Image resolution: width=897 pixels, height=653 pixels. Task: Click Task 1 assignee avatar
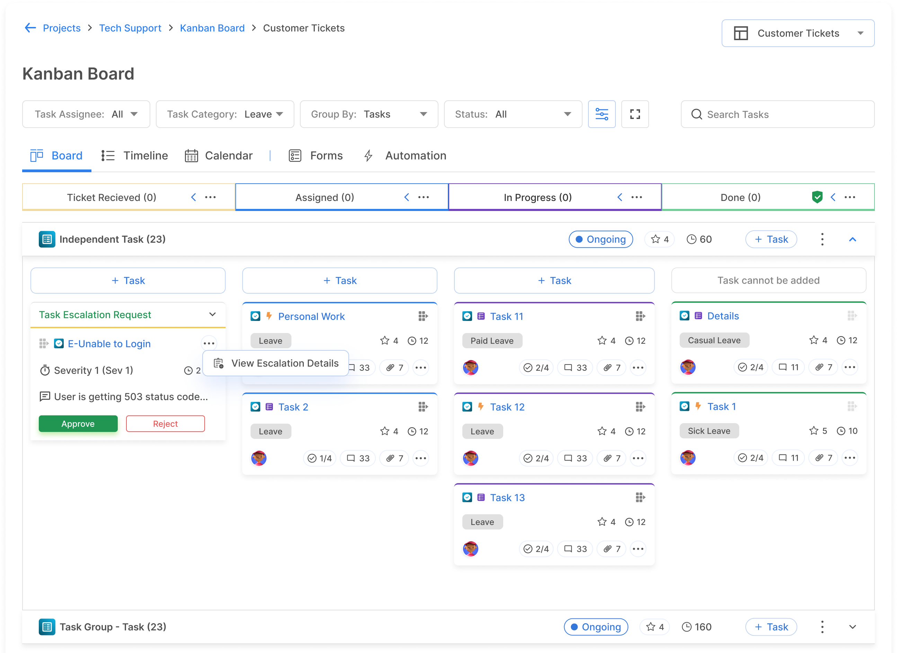click(687, 458)
